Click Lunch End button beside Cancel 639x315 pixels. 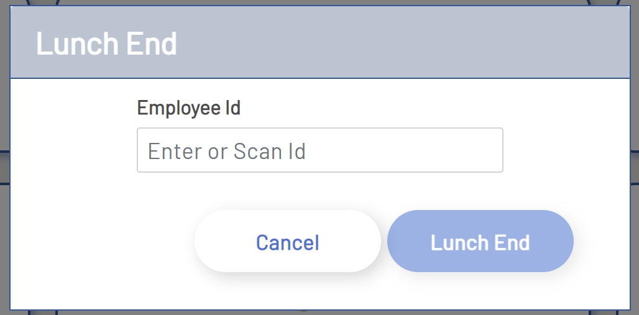[480, 242]
